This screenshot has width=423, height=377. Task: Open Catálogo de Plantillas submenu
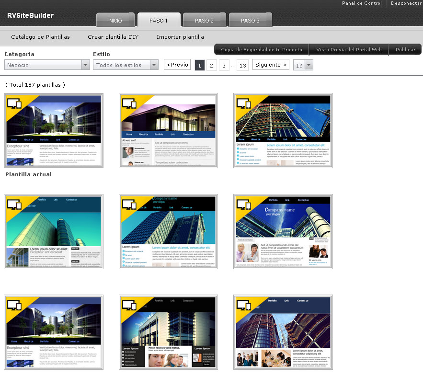tap(40, 37)
